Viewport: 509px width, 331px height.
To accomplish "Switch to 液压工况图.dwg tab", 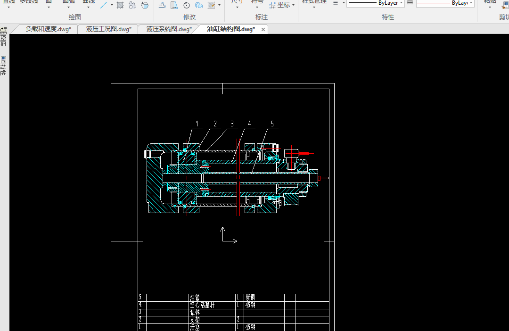I will click(108, 29).
